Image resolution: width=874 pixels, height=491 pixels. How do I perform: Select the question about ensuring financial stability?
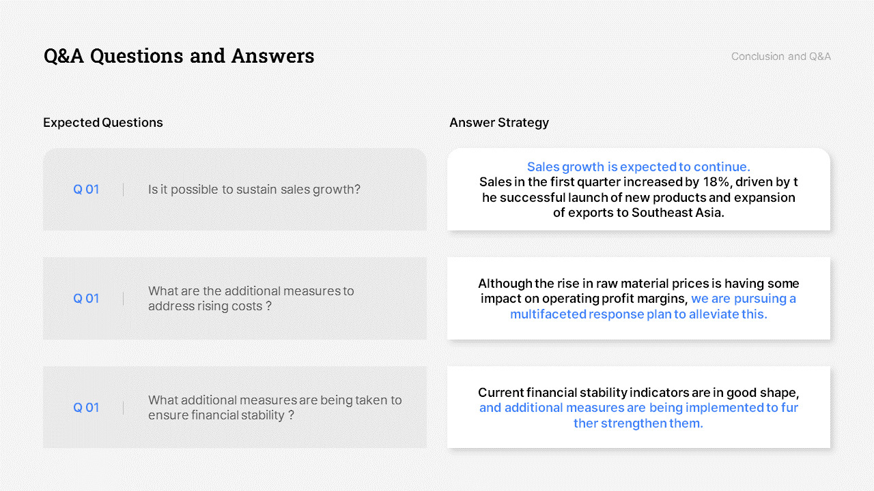[274, 408]
